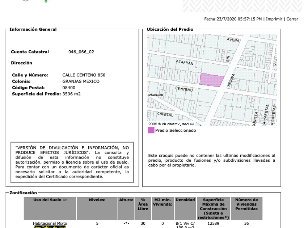The height and width of the screenshot is (228, 304).
Task: Click the Imprimir link
Action: (x=274, y=19)
